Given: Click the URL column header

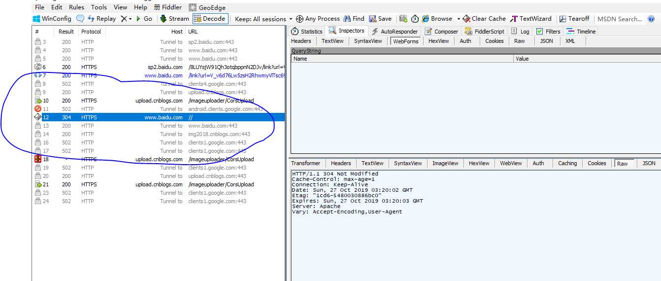Looking at the screenshot, I should point(235,31).
